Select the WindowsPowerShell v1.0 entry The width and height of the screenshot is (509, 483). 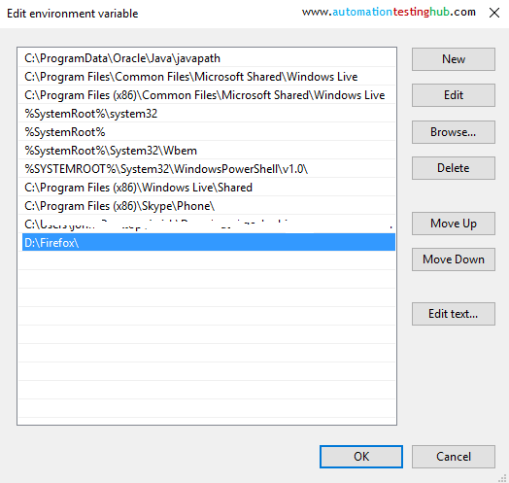coord(207,169)
